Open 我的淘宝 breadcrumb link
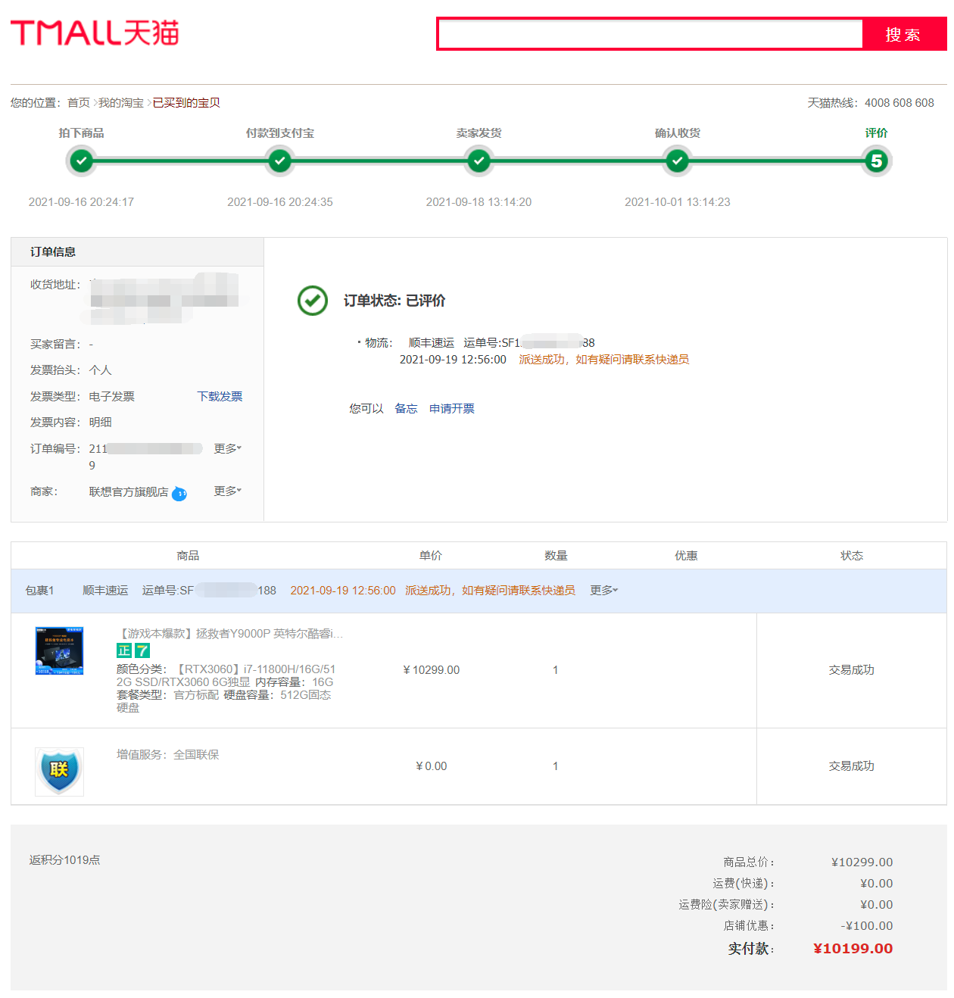 click(120, 103)
